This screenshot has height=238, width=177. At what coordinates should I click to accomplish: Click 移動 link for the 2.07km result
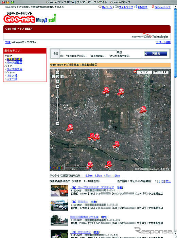click(x=104, y=217)
